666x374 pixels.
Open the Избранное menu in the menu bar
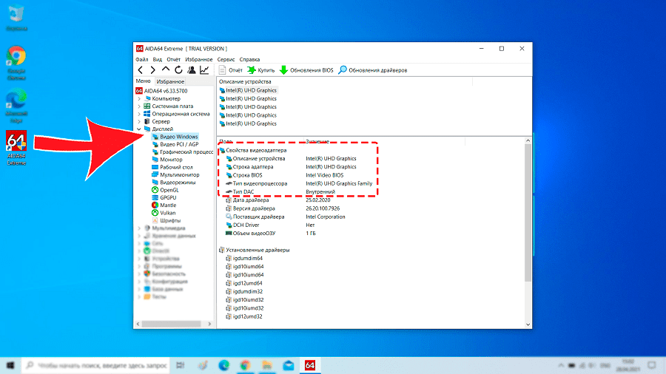[x=199, y=59]
